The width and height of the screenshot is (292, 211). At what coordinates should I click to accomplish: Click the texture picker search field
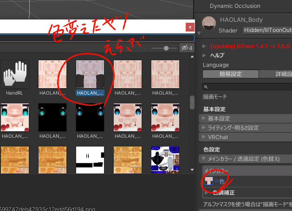point(97,38)
